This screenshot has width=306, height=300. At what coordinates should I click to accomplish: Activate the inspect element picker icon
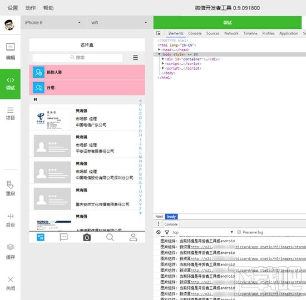158,33
